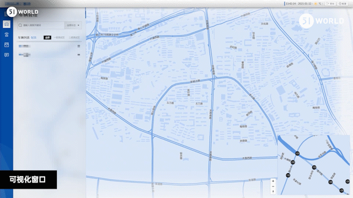
Task: Click the dropdown arrow of the status filter
Action: pyautogui.click(x=78, y=25)
